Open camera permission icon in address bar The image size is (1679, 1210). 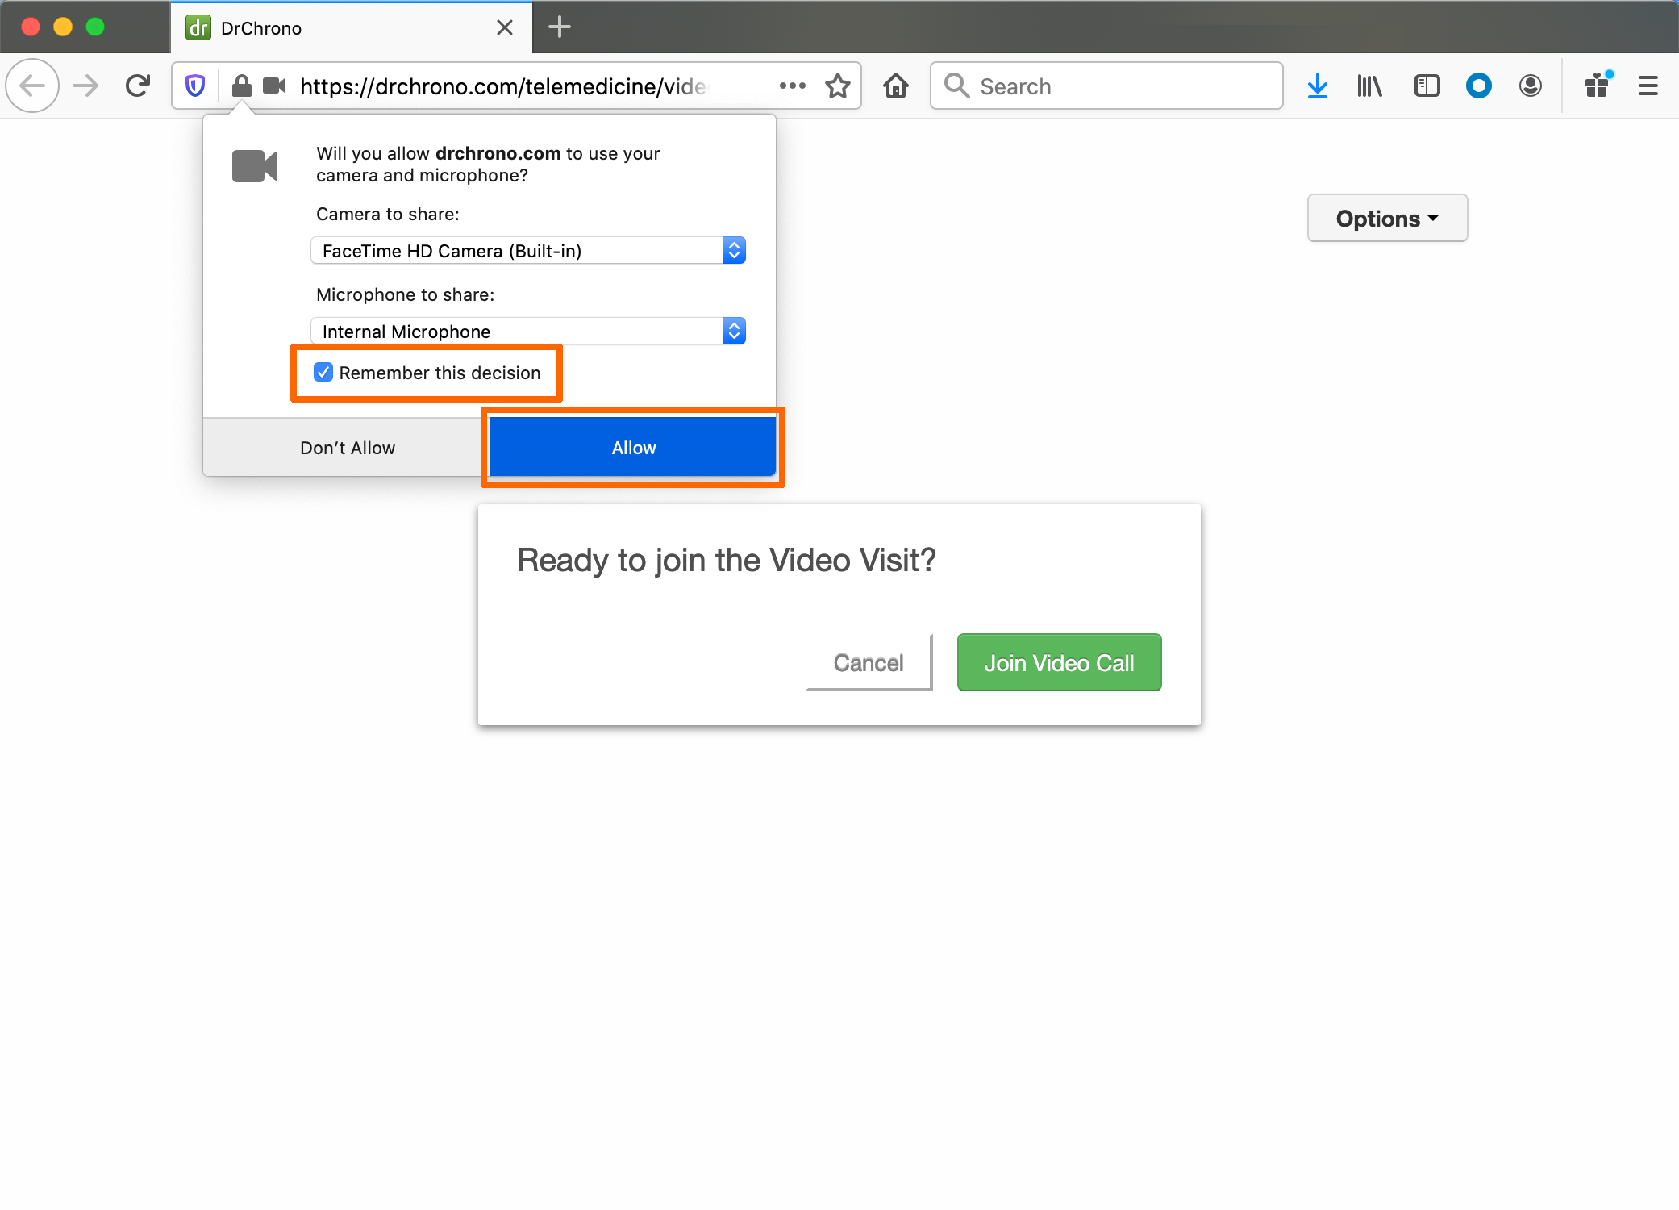coord(275,86)
